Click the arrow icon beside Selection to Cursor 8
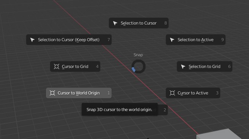 [x=115, y=23]
